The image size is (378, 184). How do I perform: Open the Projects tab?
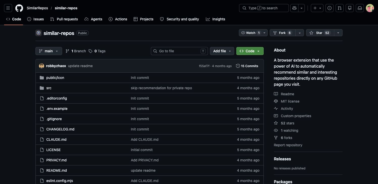coord(143,19)
